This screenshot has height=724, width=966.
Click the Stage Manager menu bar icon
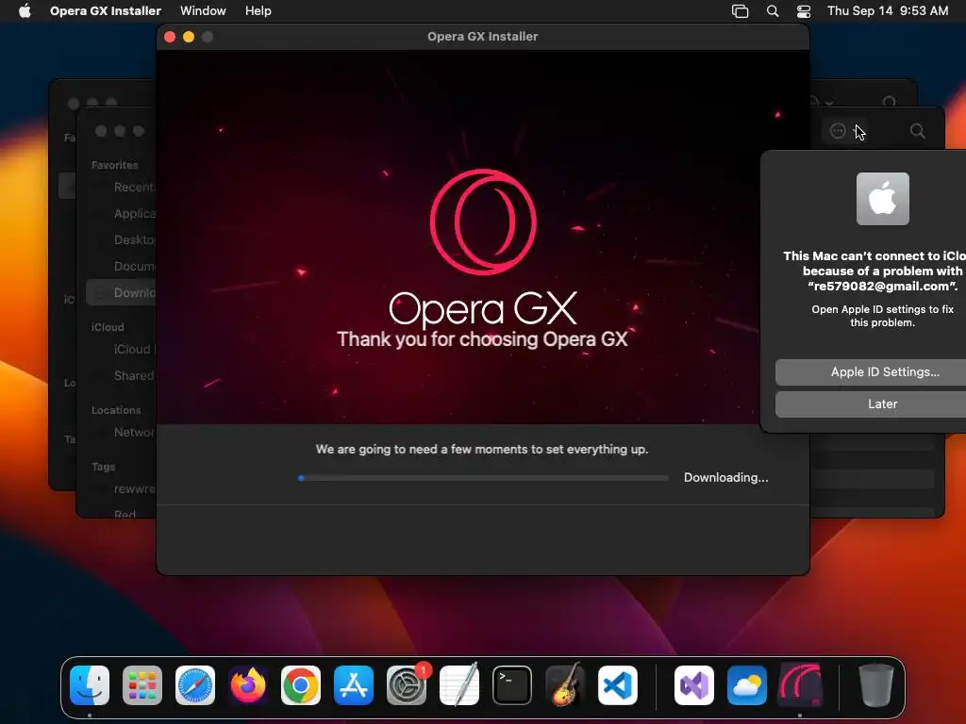pos(740,11)
